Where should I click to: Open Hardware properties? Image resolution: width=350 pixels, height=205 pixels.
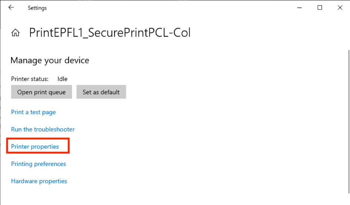pyautogui.click(x=39, y=181)
